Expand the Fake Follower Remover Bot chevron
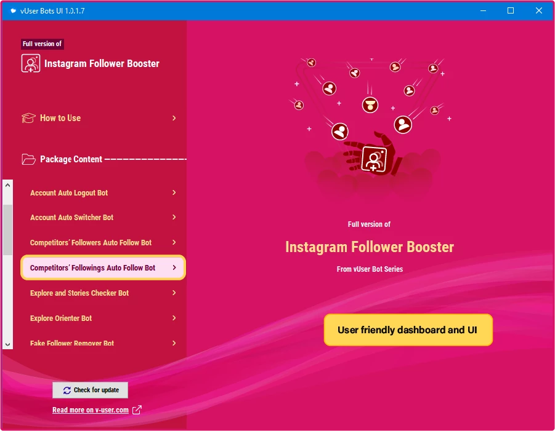Viewport: 555px width, 431px height. click(x=174, y=343)
